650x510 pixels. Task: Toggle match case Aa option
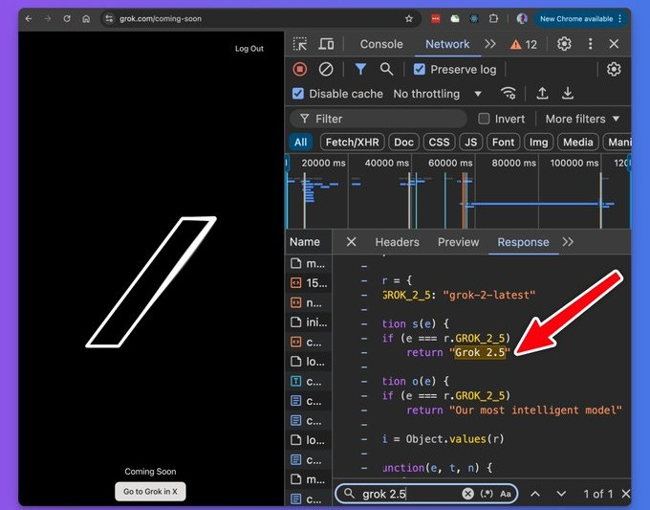point(506,494)
